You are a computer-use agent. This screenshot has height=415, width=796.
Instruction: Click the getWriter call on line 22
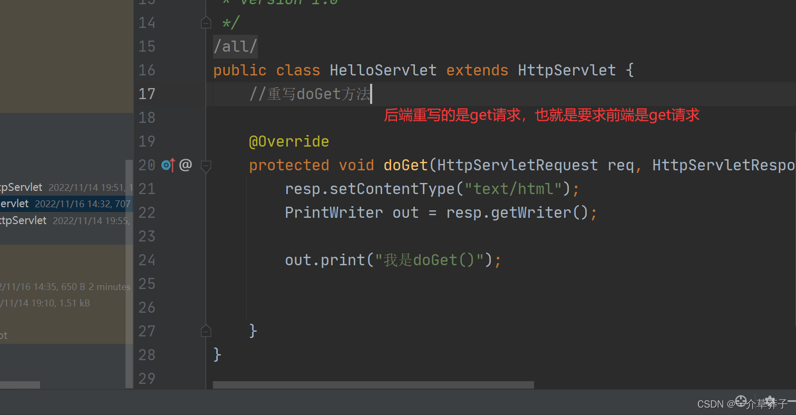(x=530, y=213)
